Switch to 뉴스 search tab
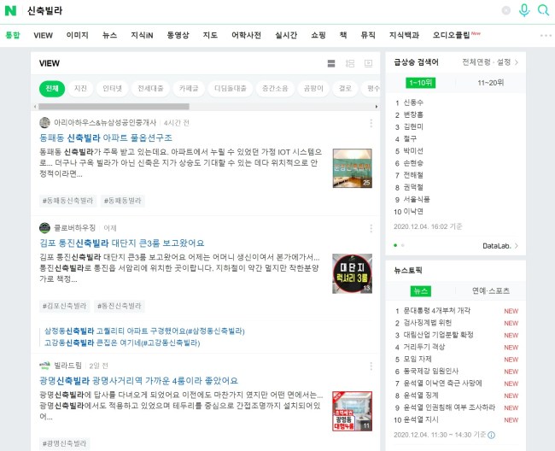The width and height of the screenshot is (555, 451). point(110,35)
